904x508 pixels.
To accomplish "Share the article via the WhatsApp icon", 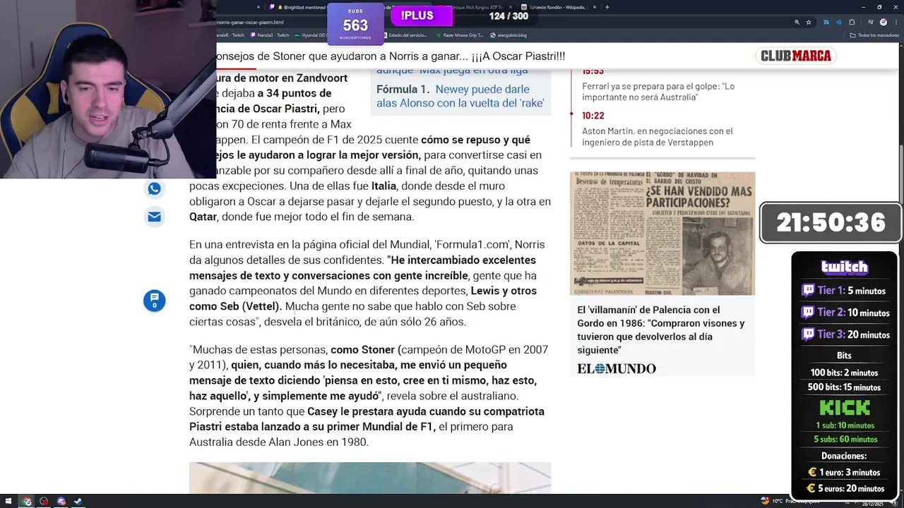I will (154, 188).
